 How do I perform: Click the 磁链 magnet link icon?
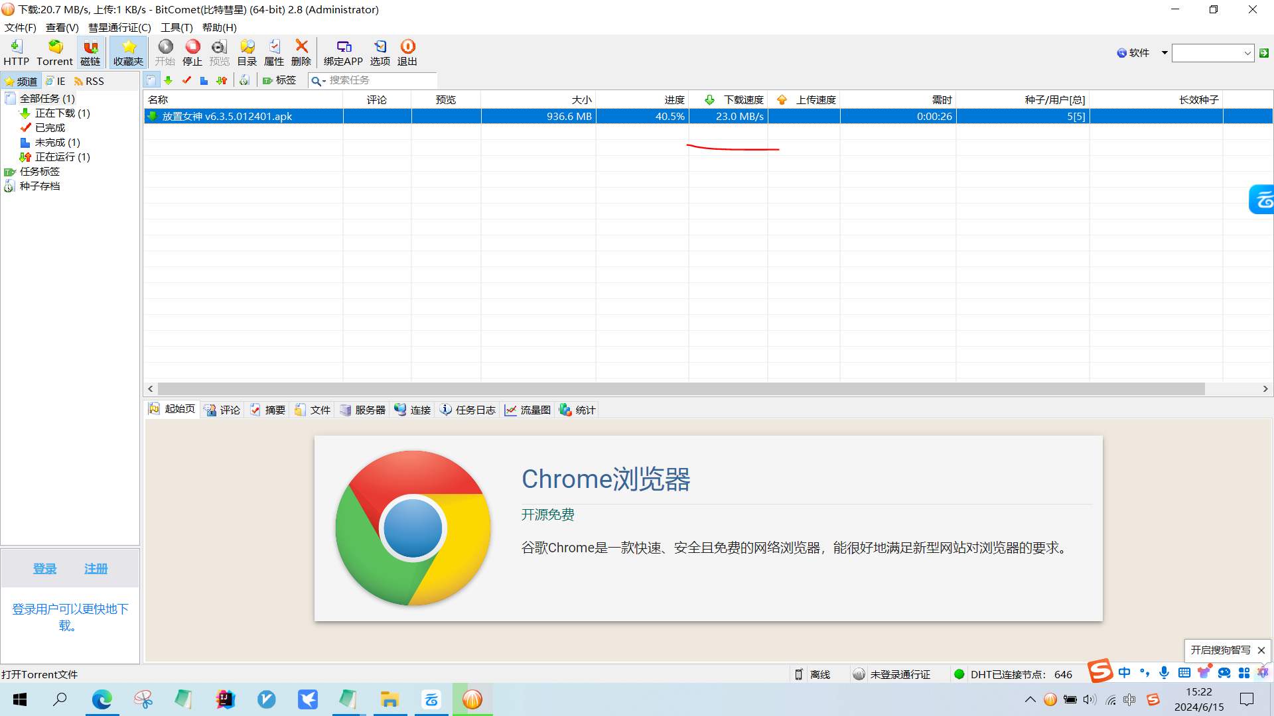click(90, 52)
